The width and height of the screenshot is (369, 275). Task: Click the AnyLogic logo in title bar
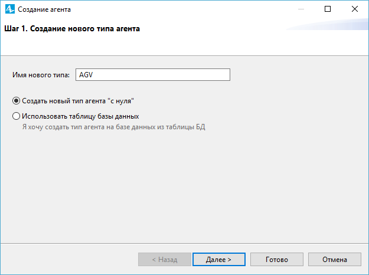(x=10, y=9)
